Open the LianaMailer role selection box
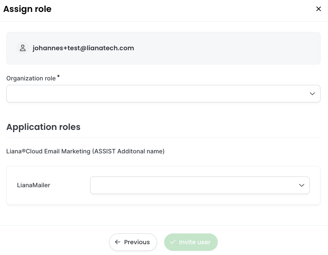 200,185
